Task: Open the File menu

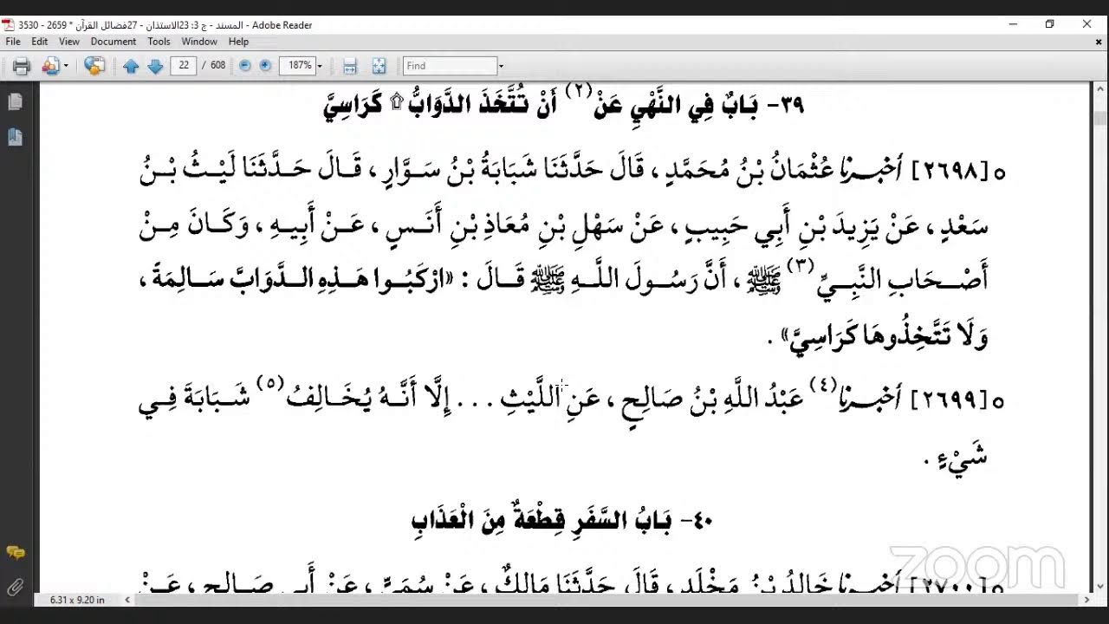Action: coord(13,42)
